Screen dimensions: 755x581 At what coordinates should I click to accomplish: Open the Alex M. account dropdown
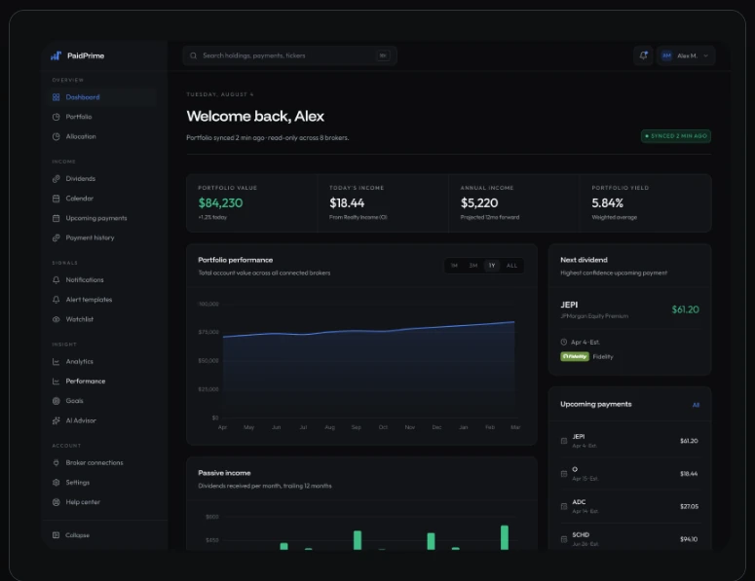pyautogui.click(x=687, y=55)
